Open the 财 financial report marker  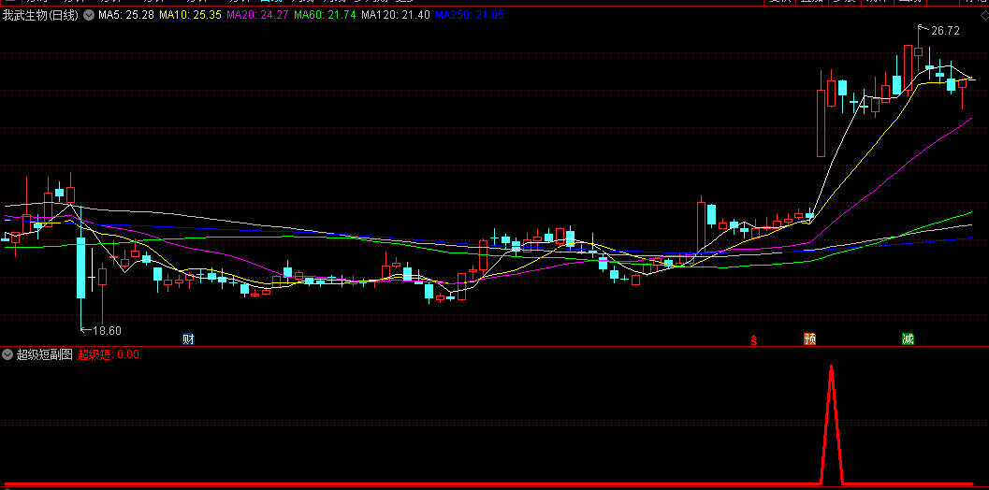tap(188, 339)
